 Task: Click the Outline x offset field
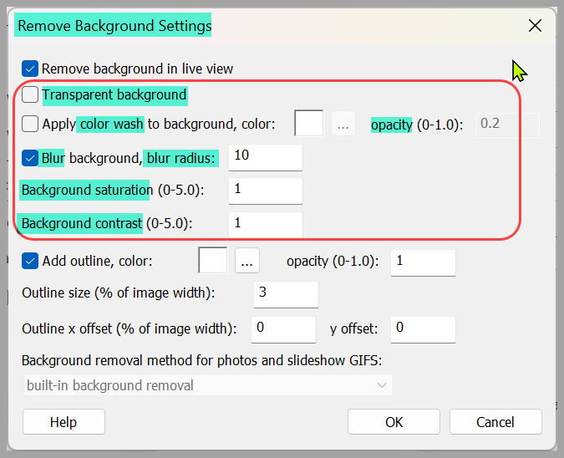click(283, 329)
